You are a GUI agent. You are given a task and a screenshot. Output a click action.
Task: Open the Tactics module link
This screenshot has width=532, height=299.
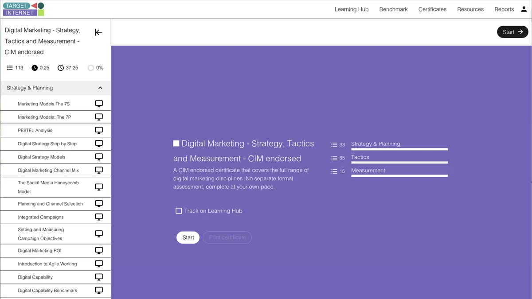[360, 157]
